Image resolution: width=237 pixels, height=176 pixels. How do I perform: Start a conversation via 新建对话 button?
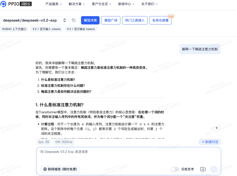pos(210,142)
